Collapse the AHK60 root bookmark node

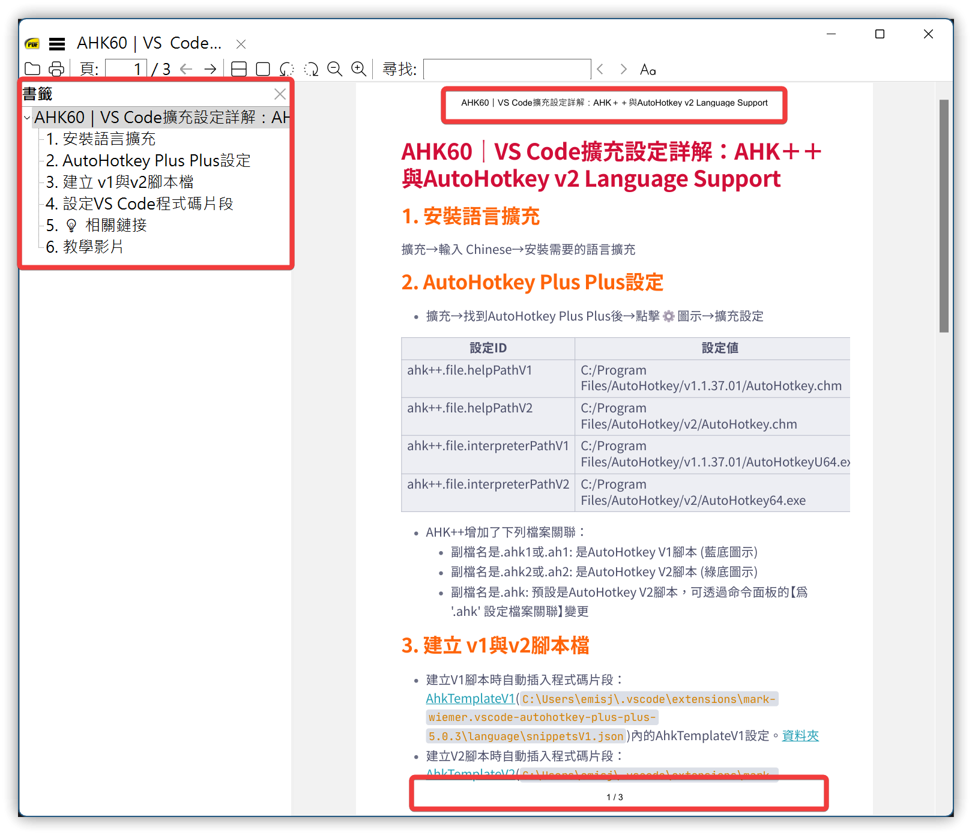click(27, 118)
